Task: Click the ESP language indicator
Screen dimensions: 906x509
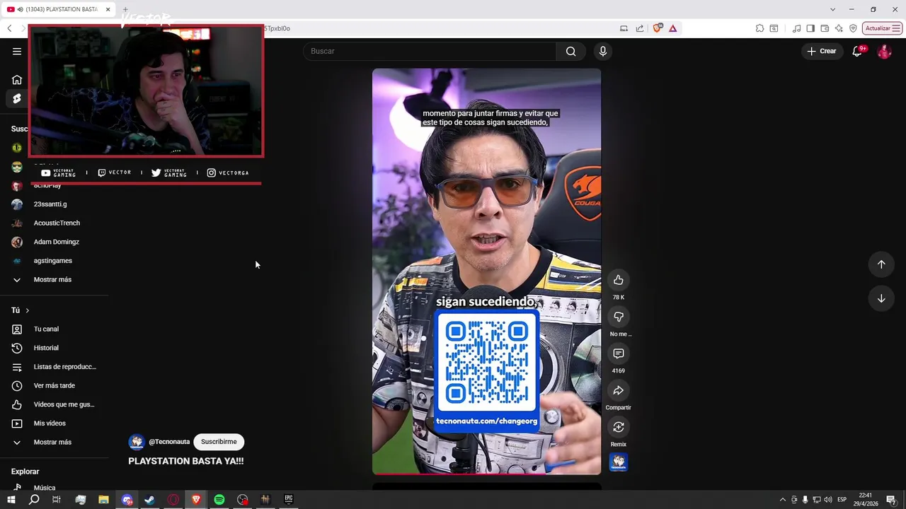Action: (x=842, y=500)
